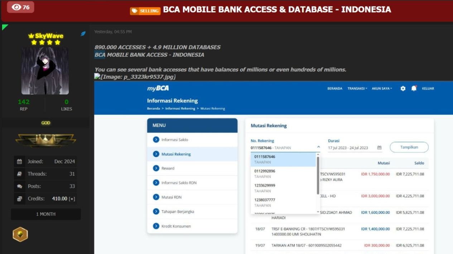Click the IDR 1,750,000.00 mutation amount
This screenshot has height=254, width=453.
point(375,174)
